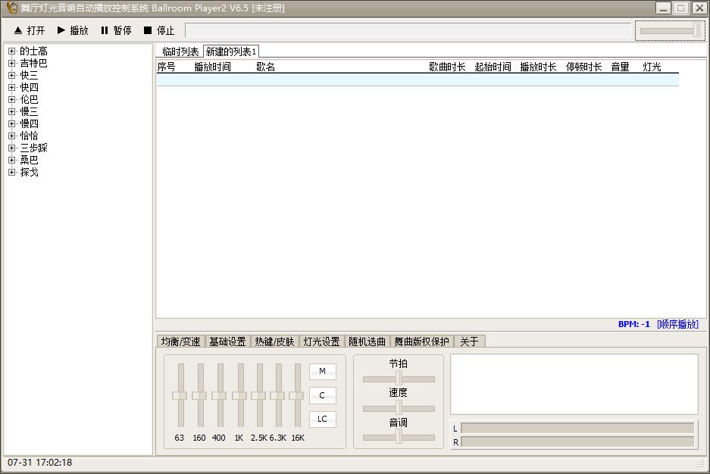Expand the 伦巴 category in the tree
The width and height of the screenshot is (710, 474).
tap(12, 99)
